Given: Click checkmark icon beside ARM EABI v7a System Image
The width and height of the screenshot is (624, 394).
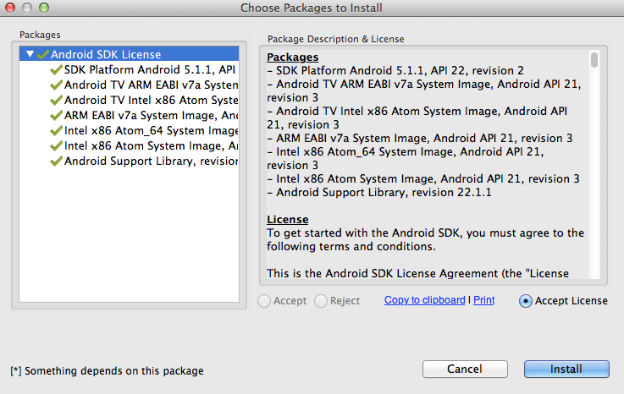Looking at the screenshot, I should [x=56, y=115].
